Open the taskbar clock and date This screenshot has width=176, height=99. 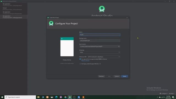(x=168, y=97)
